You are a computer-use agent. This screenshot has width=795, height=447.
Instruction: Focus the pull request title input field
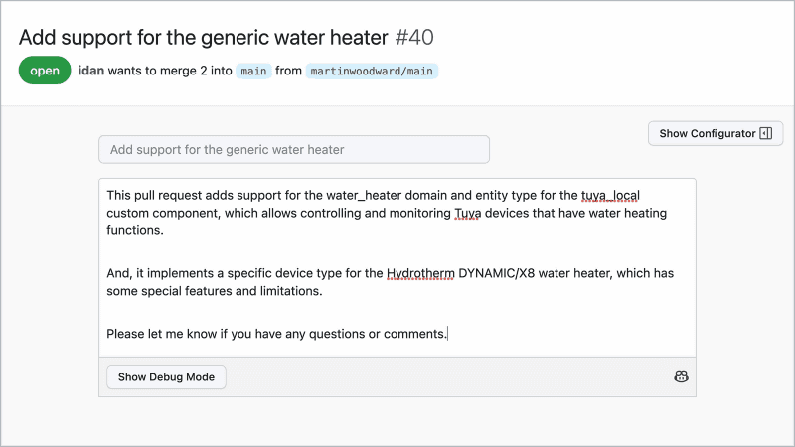point(294,150)
